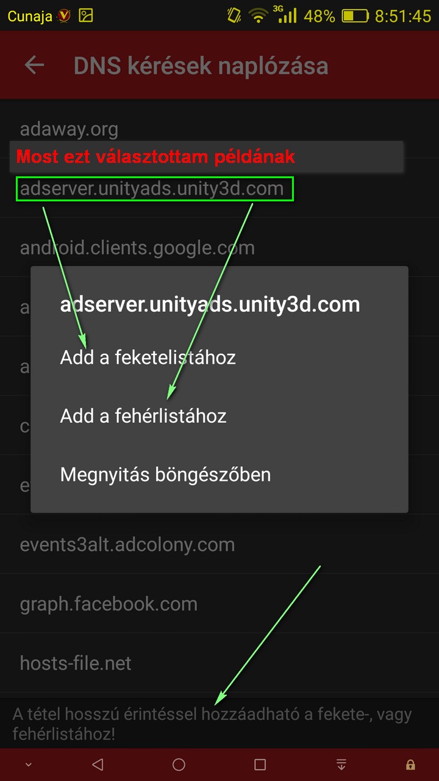
Task: Select the adaway.org log entry
Action: click(220, 129)
